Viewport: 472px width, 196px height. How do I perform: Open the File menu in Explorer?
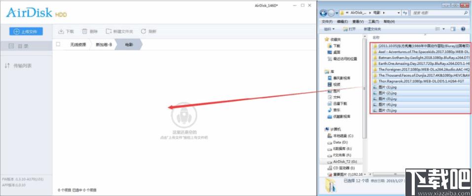pos(327,22)
